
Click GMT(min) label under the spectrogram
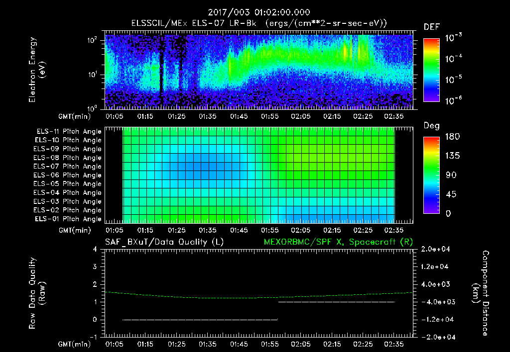point(75,116)
